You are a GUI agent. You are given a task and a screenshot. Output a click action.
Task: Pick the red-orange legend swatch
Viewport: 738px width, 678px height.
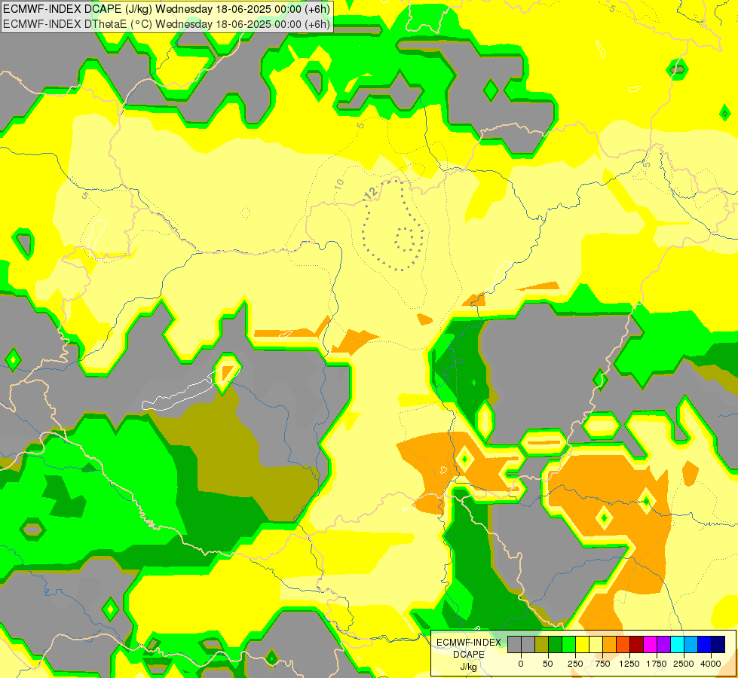(x=623, y=644)
